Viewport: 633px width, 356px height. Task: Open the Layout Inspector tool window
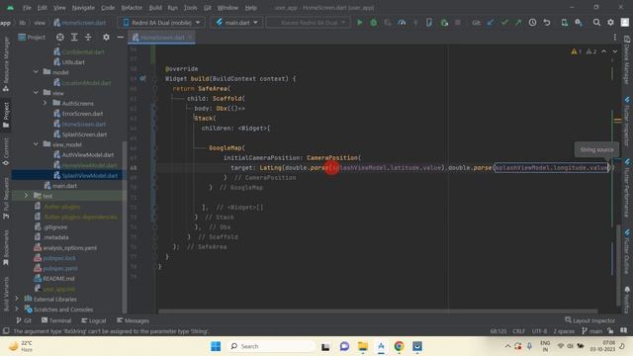point(589,320)
